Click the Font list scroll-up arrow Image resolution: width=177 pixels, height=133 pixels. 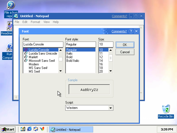(61, 50)
